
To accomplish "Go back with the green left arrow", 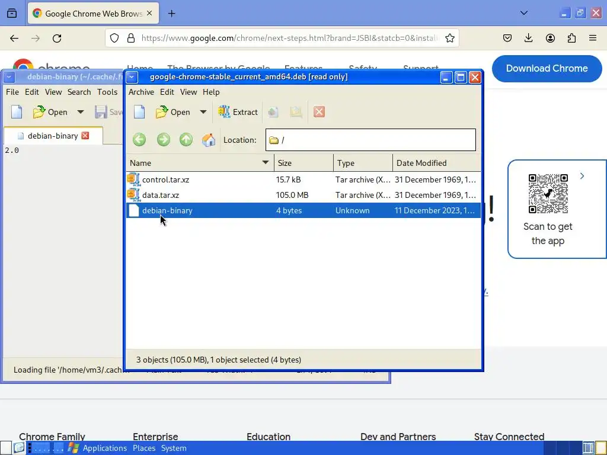I will tap(139, 140).
